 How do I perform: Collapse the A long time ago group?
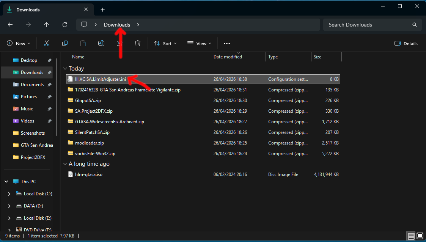tap(65, 164)
